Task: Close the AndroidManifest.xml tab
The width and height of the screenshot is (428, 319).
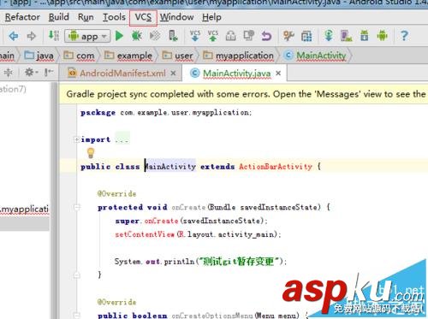Action: tap(173, 74)
